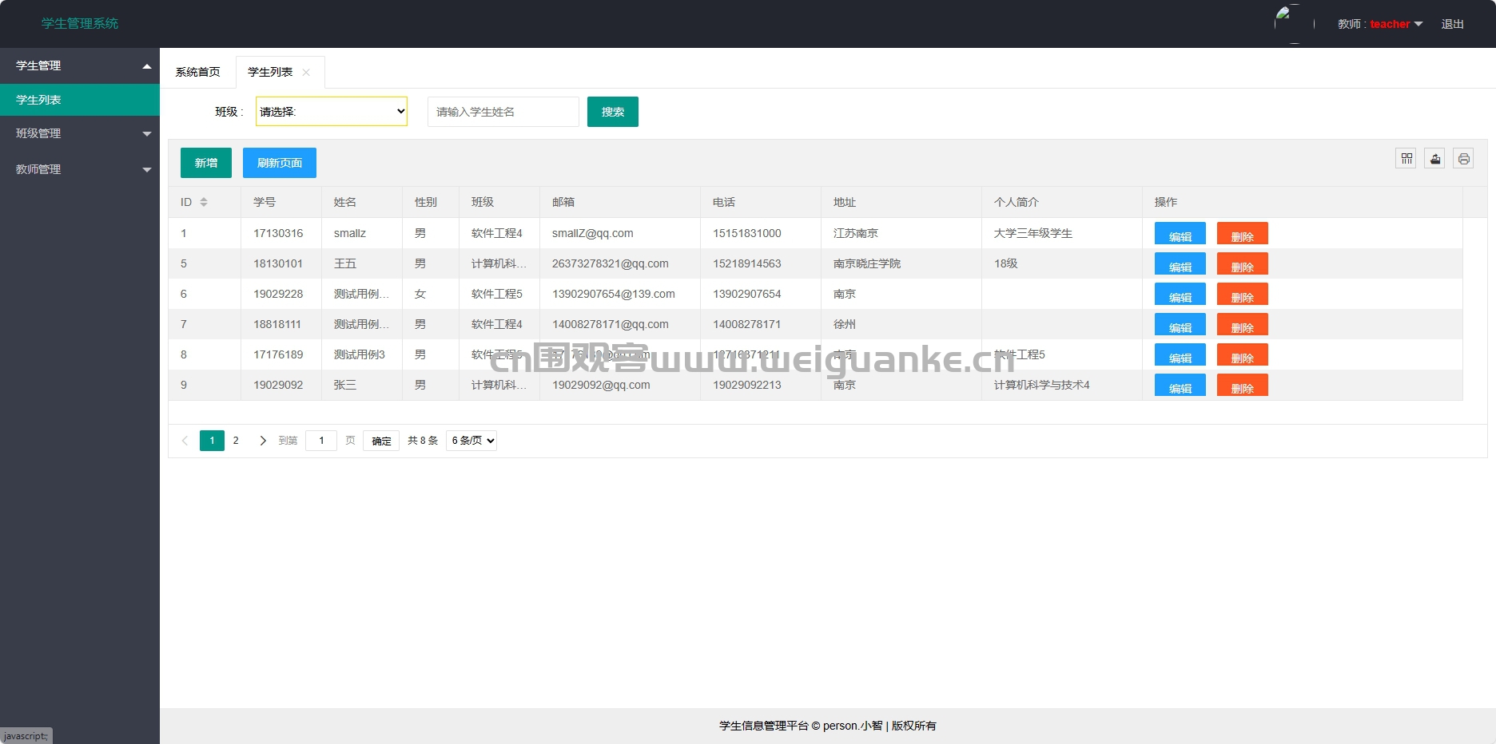
Task: Go to next page arrow
Action: coord(263,441)
